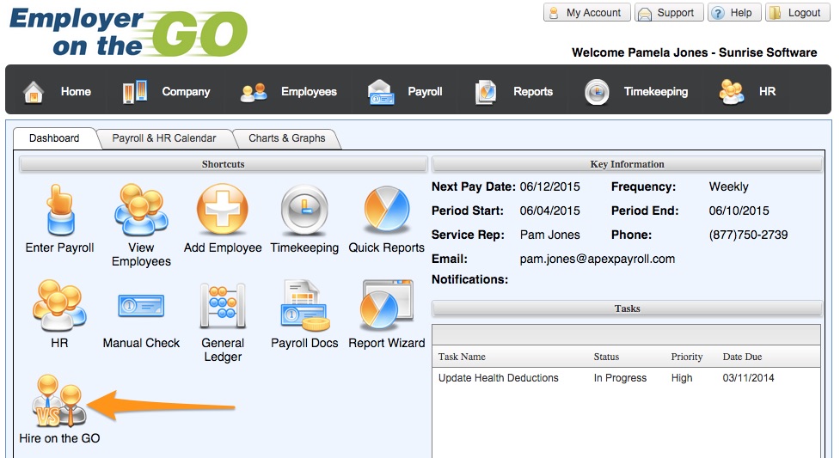Image resolution: width=840 pixels, height=458 pixels.
Task: Click the Hire on the GO label
Action: point(59,438)
